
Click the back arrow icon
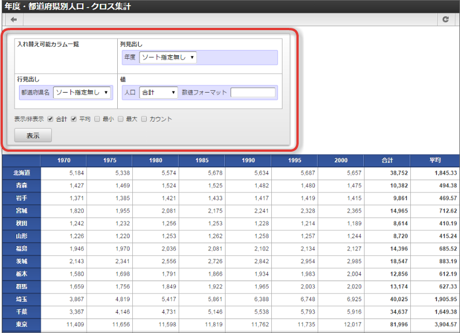tap(13, 20)
